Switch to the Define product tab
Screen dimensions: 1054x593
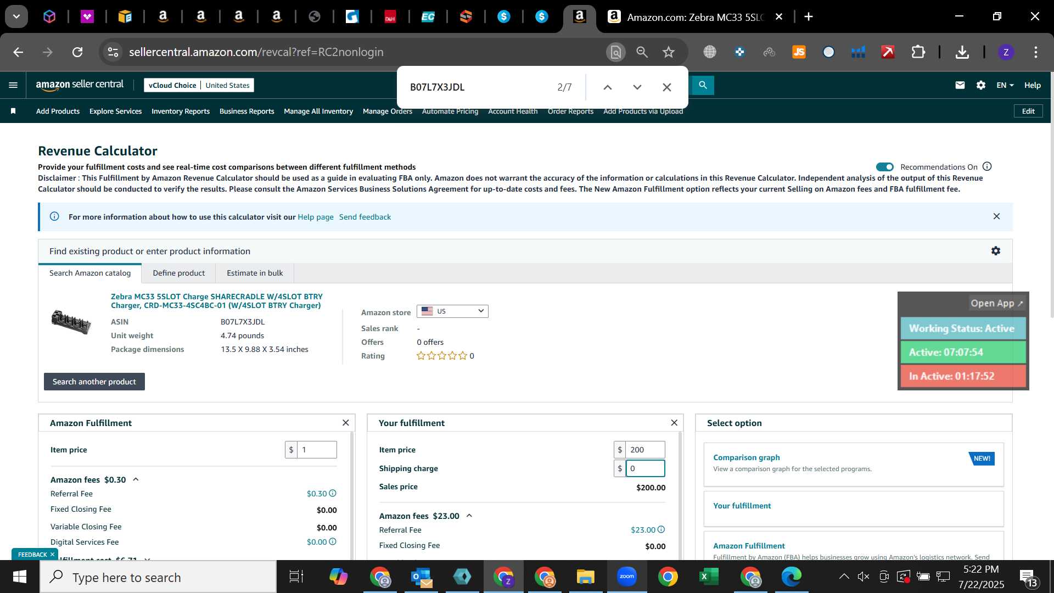(x=178, y=273)
